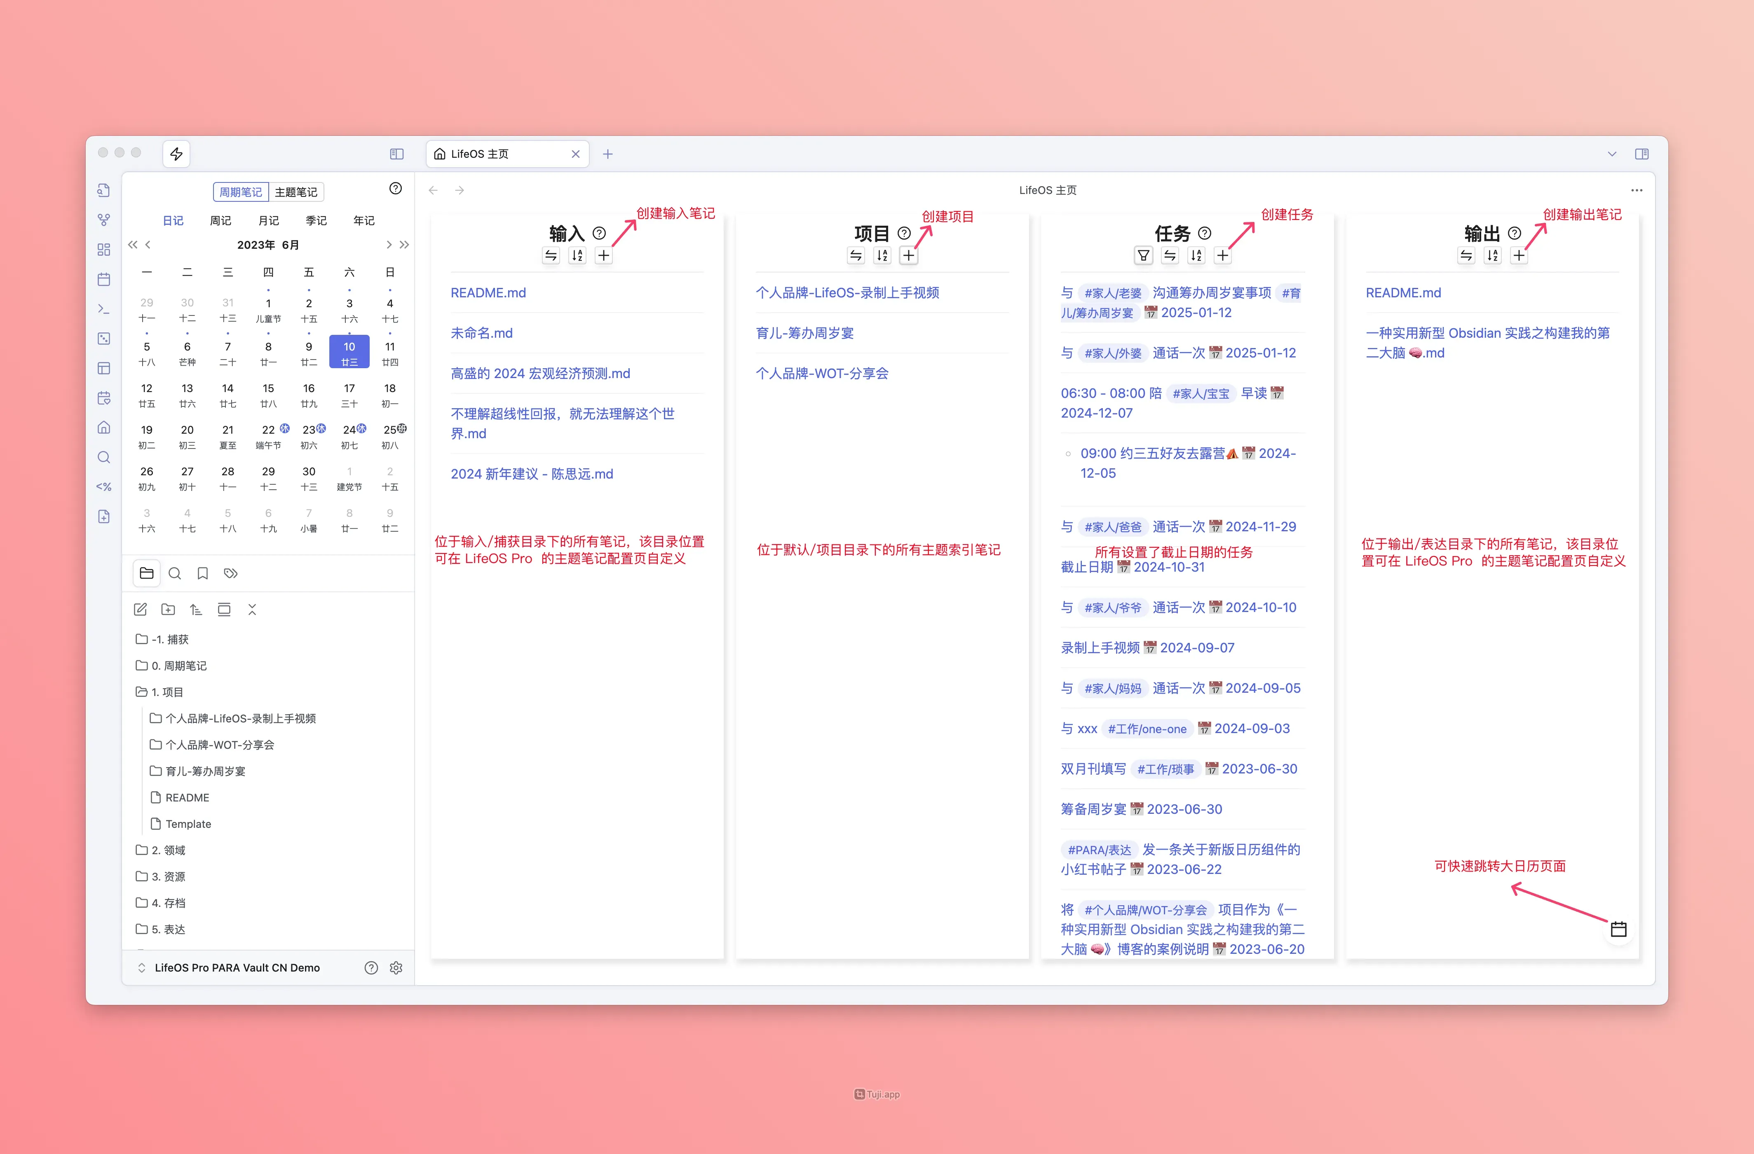Open vault settings gear icon
The width and height of the screenshot is (1754, 1154).
(396, 968)
